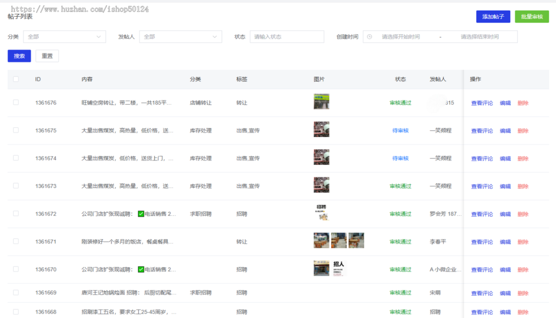Click 编辑 for post 1361669

(505, 293)
